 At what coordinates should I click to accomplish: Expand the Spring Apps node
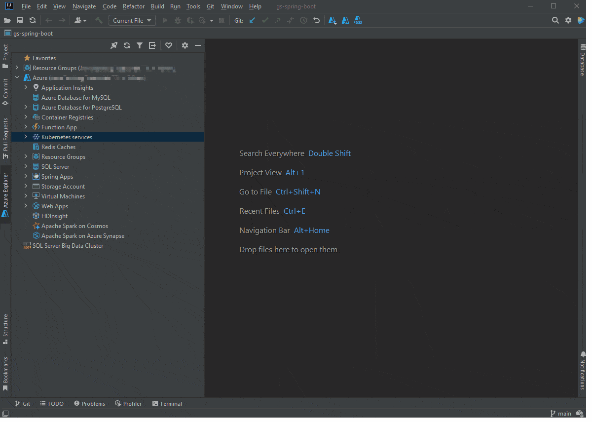click(26, 176)
